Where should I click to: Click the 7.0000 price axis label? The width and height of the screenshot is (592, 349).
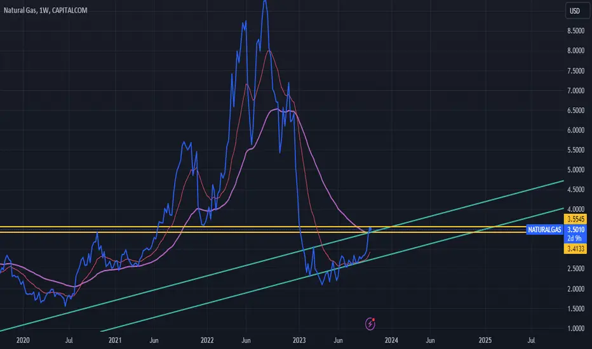(x=575, y=91)
